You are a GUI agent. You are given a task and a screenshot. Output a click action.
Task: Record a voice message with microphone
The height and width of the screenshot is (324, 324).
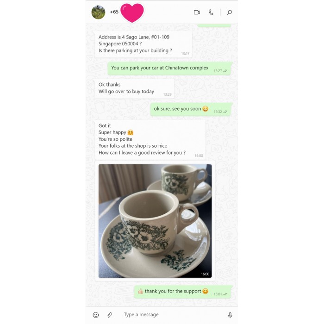(x=230, y=315)
